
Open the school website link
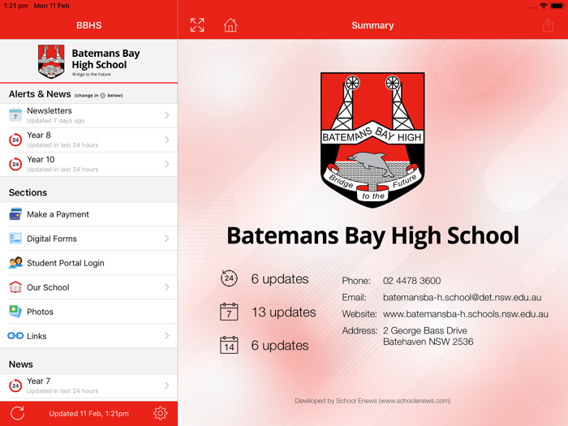466,314
